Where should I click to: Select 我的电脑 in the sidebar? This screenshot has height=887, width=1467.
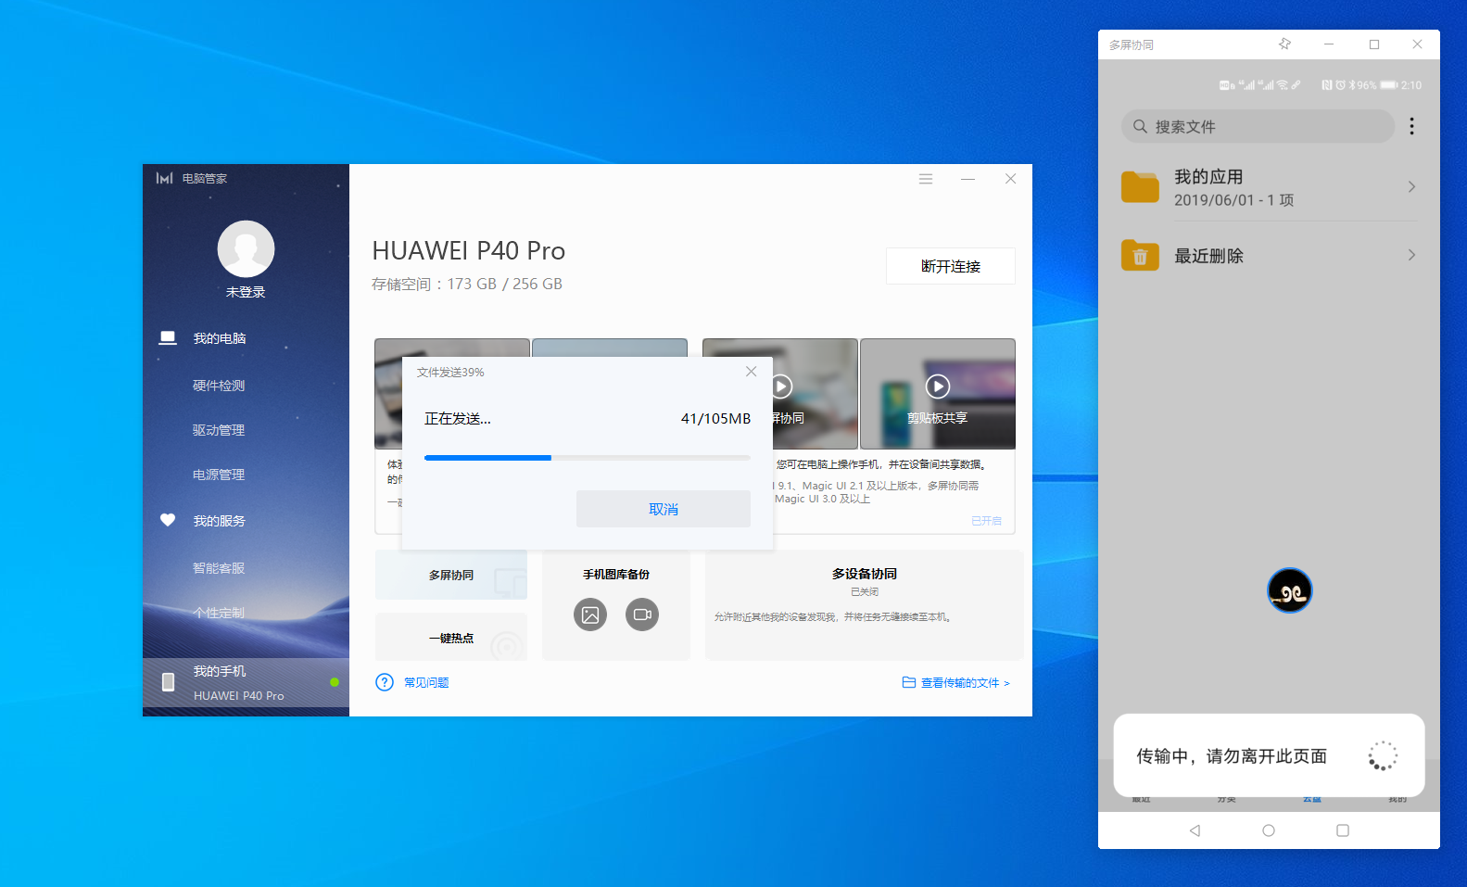pyautogui.click(x=219, y=338)
